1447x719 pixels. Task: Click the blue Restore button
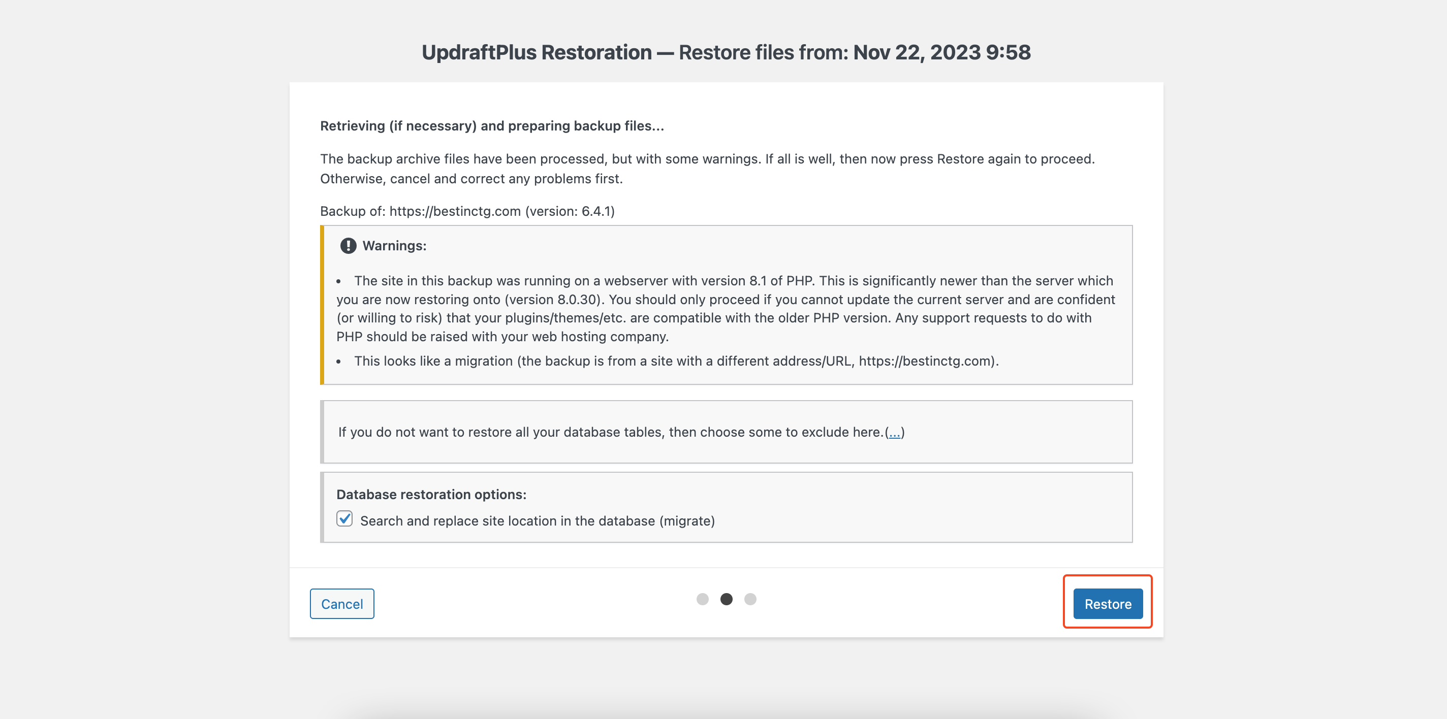[x=1108, y=603]
